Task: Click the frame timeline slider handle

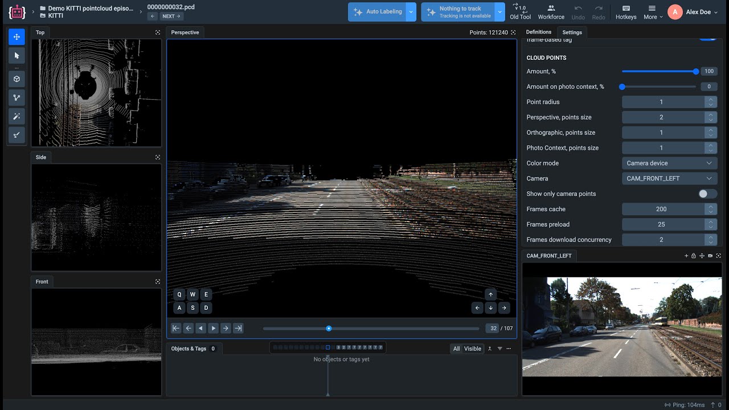Action: pos(329,329)
